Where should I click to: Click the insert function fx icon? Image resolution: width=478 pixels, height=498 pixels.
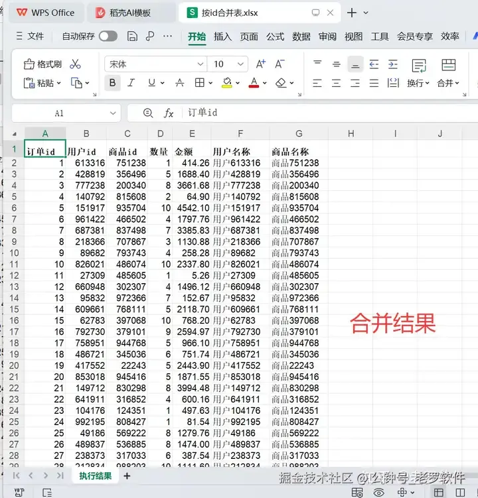pos(169,113)
